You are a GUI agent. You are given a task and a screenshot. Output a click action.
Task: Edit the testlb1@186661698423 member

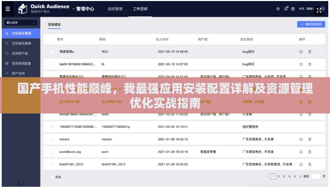click(301, 64)
